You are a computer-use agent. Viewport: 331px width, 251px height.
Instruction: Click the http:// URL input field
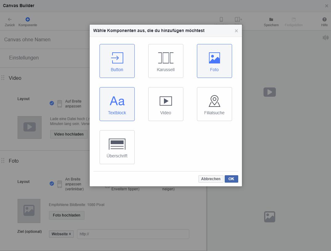pyautogui.click(x=133, y=234)
